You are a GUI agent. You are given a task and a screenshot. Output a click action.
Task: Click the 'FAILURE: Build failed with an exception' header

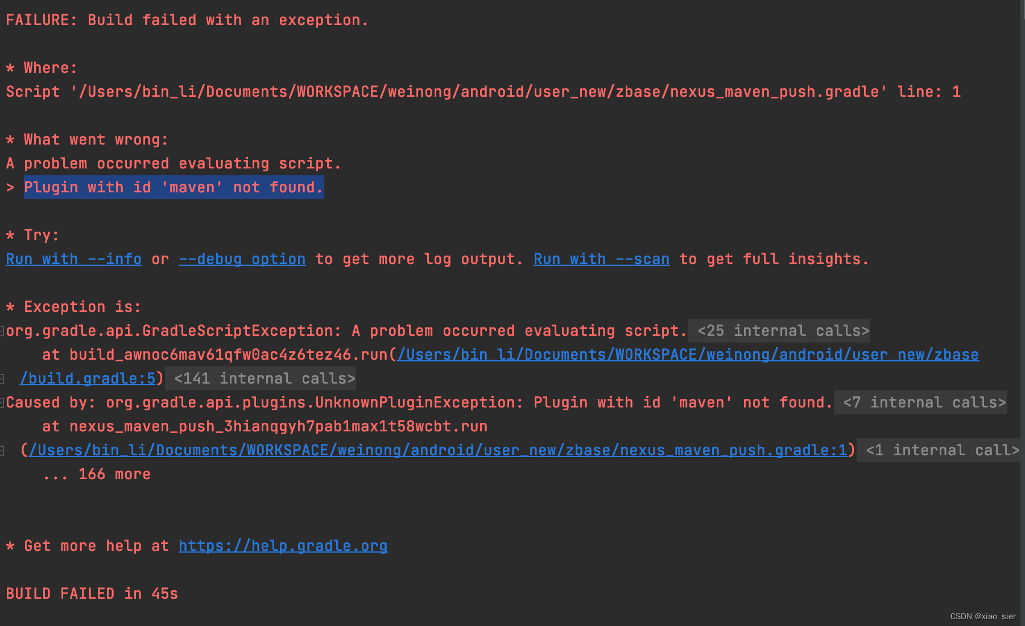tap(187, 19)
